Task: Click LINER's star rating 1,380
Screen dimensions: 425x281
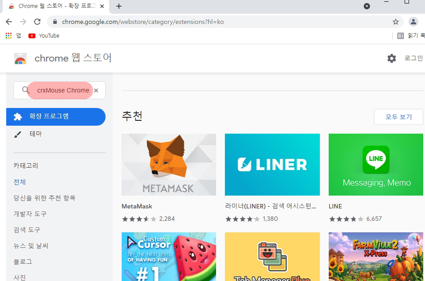Action: pyautogui.click(x=252, y=219)
